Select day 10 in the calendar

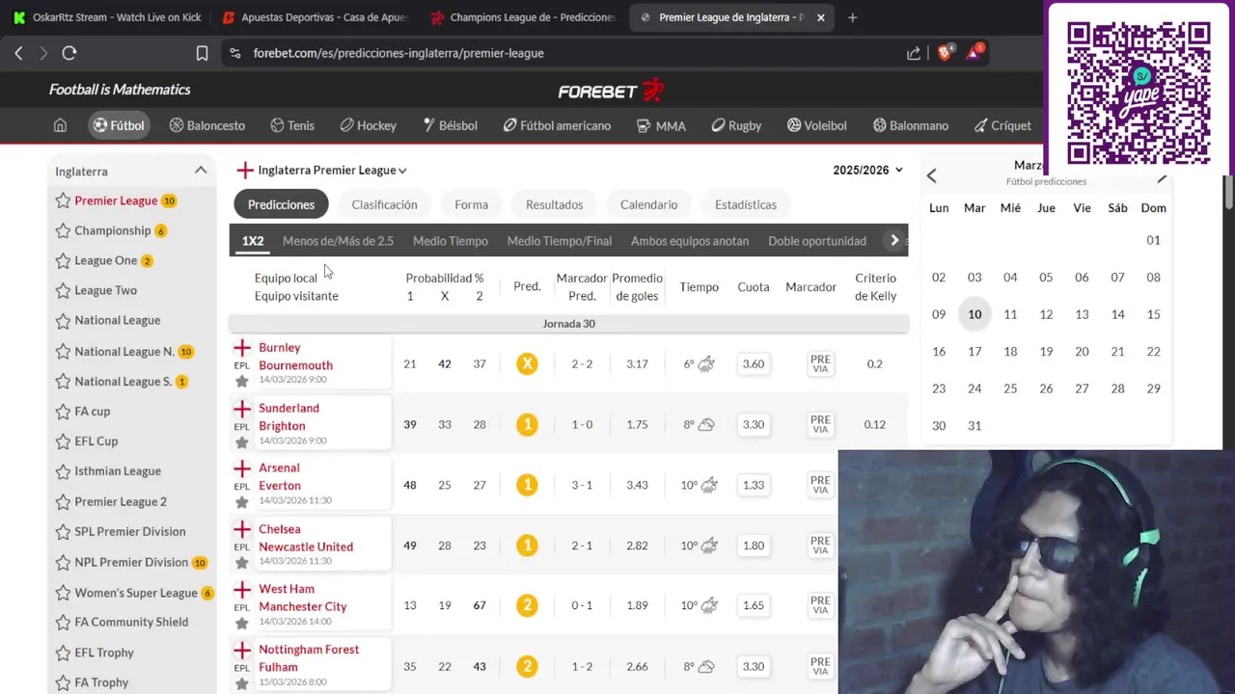(x=974, y=314)
